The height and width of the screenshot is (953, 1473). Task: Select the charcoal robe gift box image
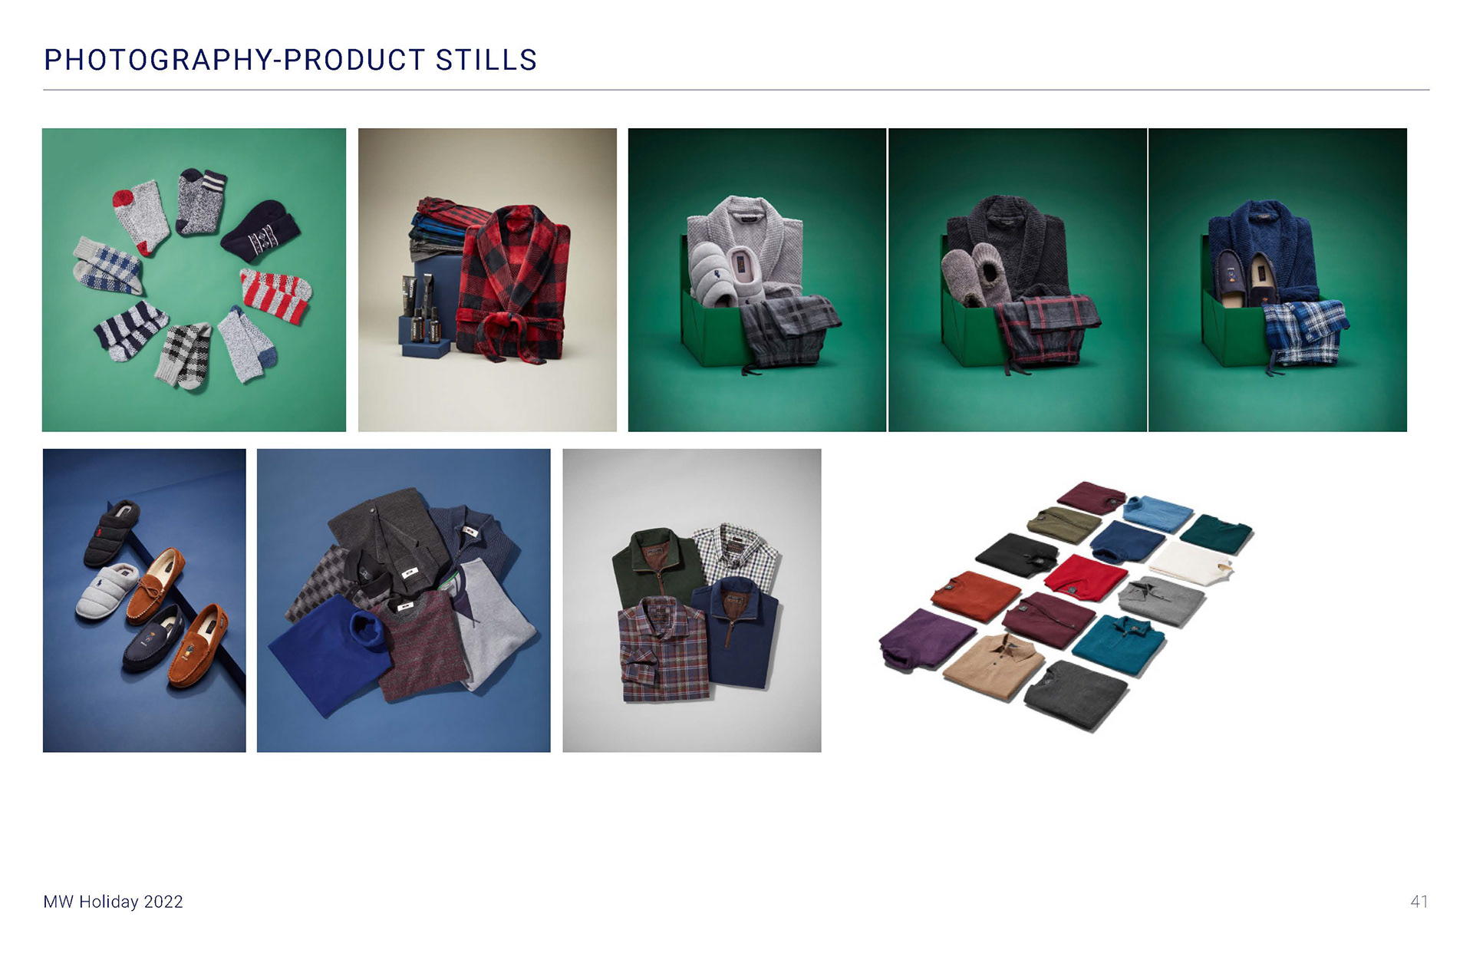point(1017,280)
